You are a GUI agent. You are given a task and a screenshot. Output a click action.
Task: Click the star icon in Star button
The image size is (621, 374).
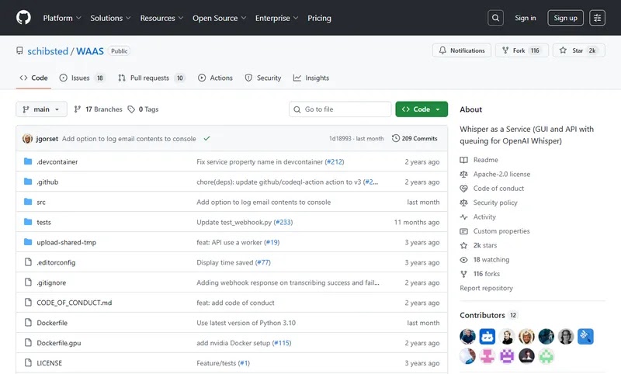[x=563, y=50]
